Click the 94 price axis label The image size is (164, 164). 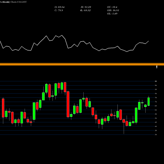pyautogui.click(x=156, y=85)
